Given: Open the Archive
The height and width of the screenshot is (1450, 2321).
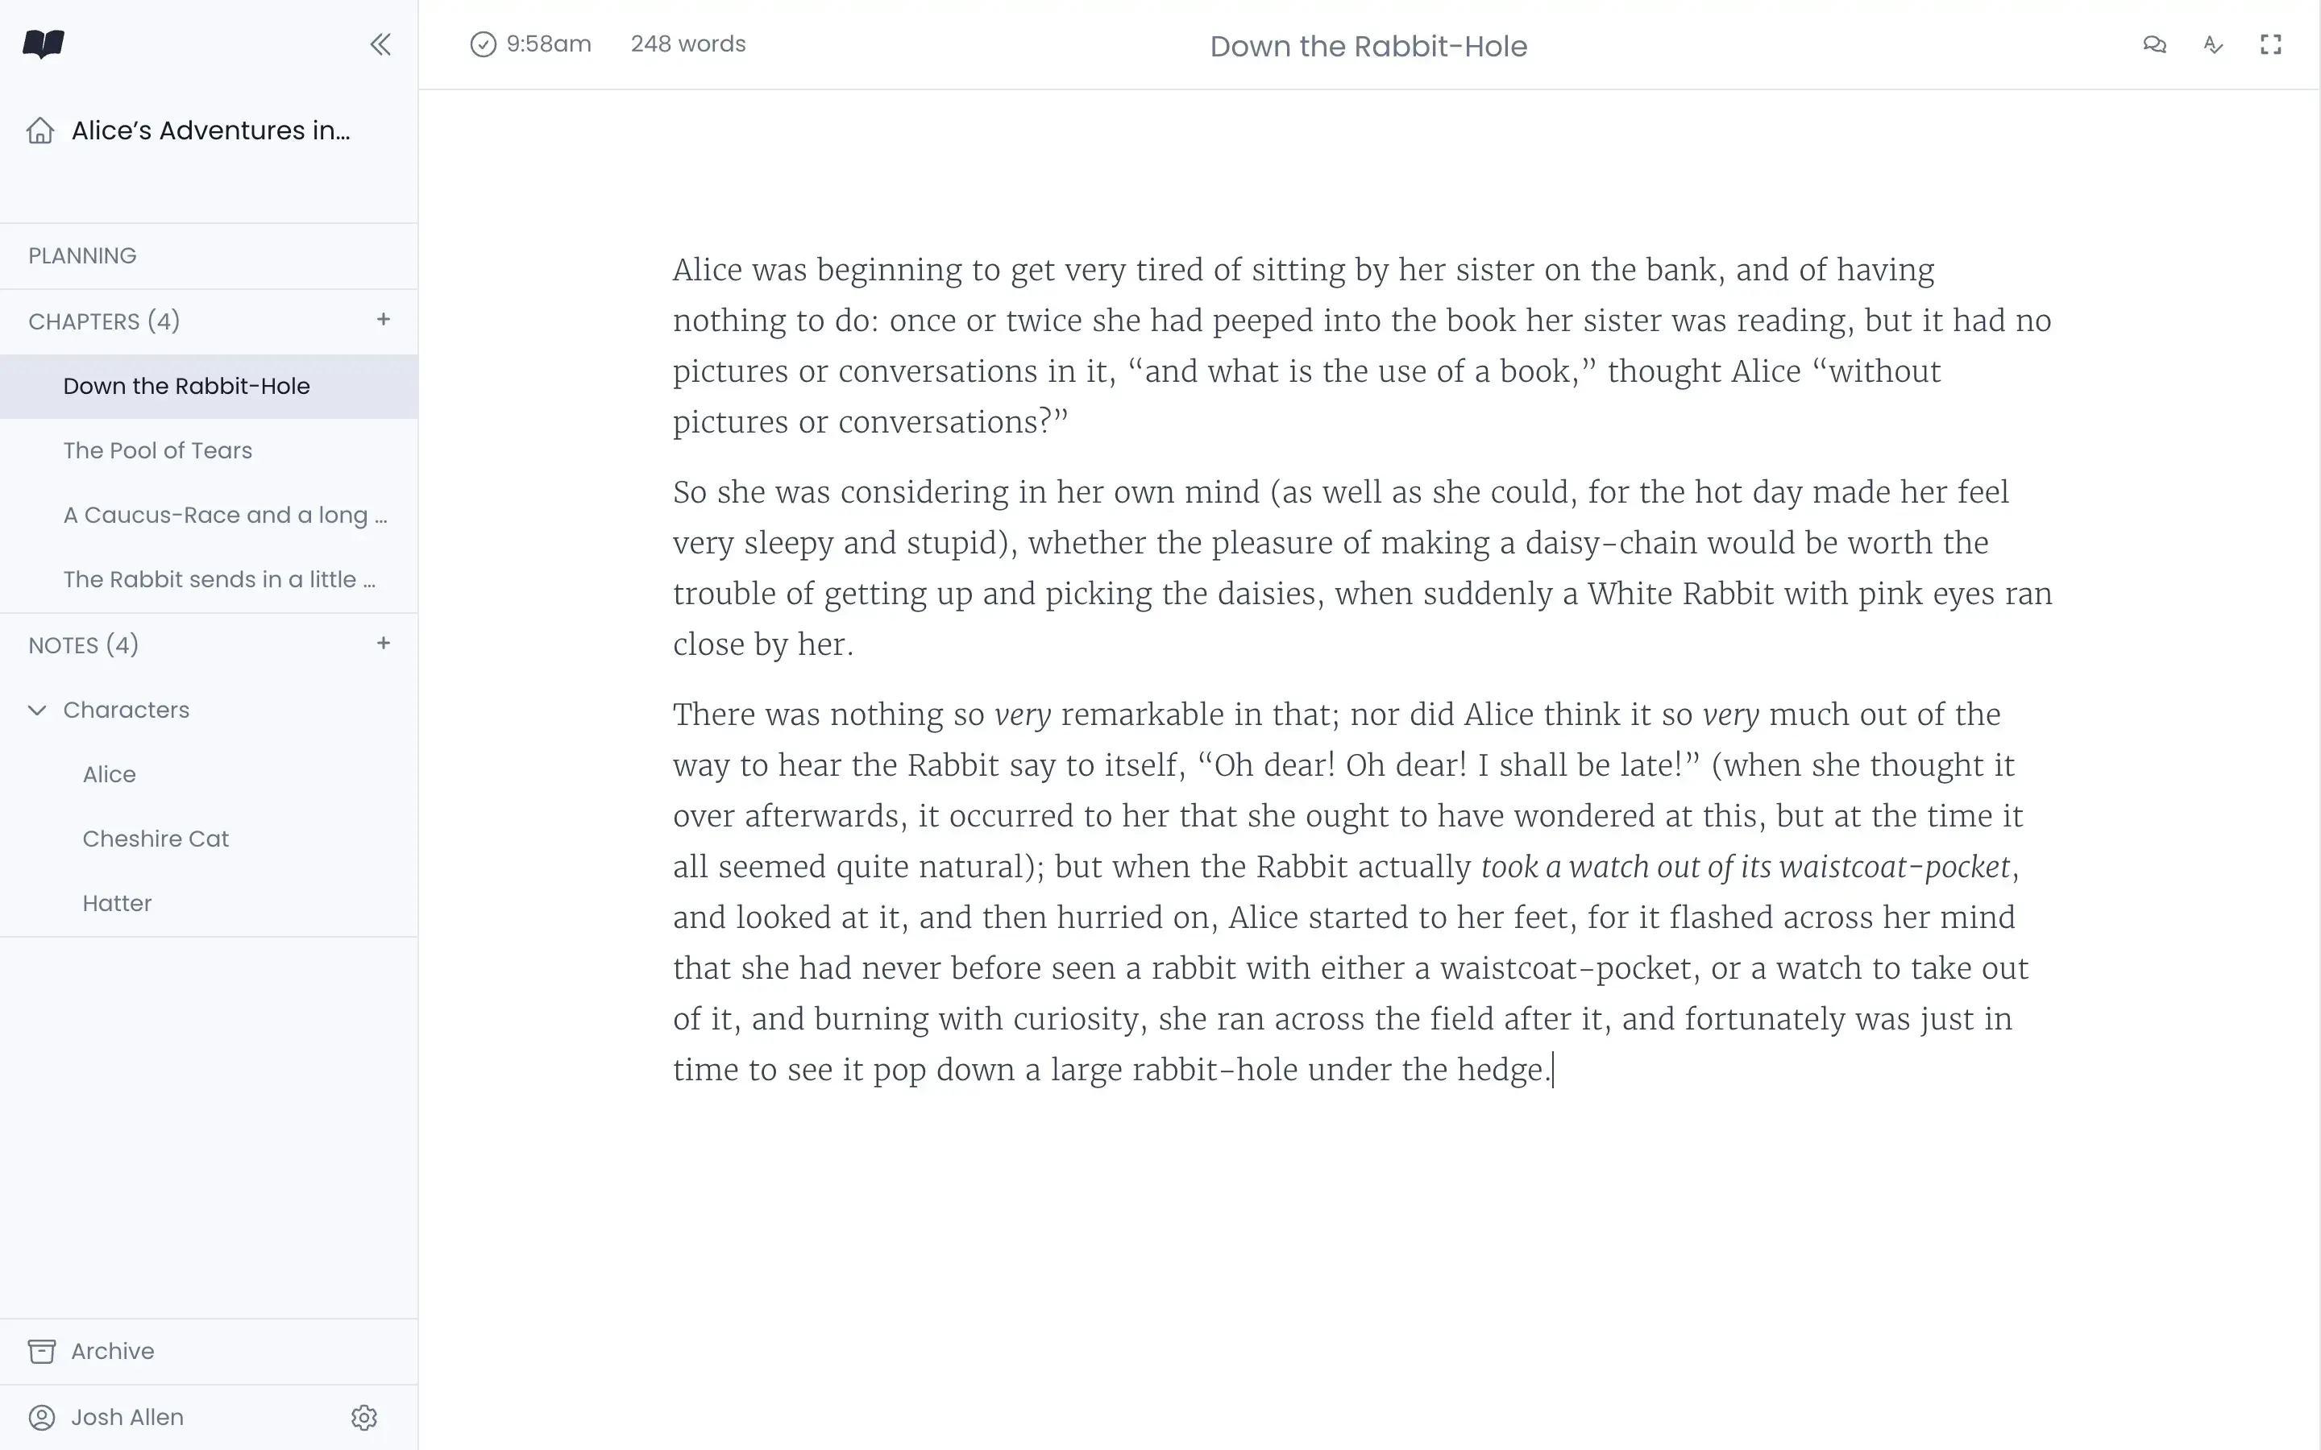Looking at the screenshot, I should click(111, 1351).
